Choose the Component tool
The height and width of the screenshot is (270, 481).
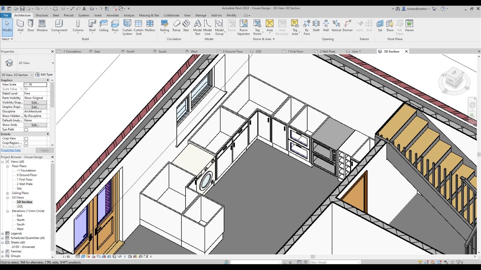[x=59, y=26]
